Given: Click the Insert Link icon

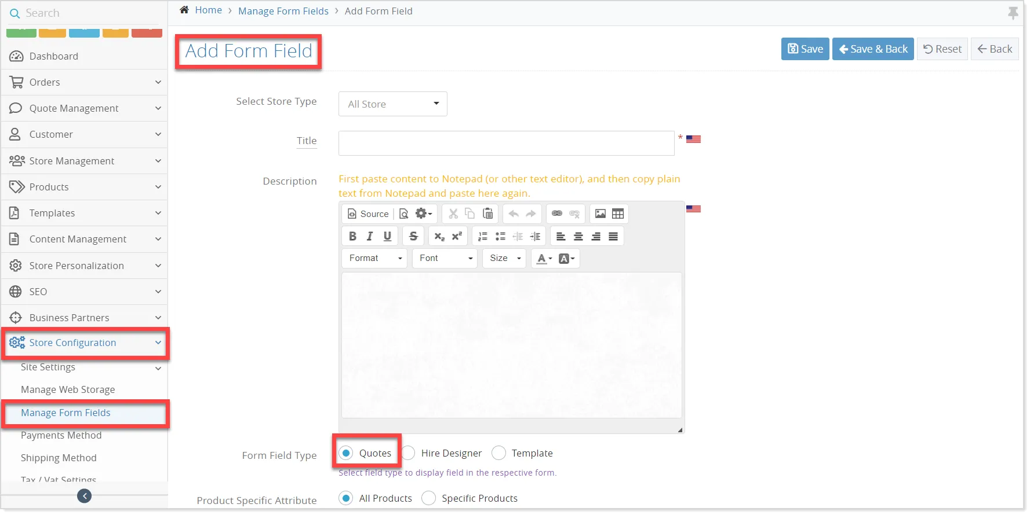Looking at the screenshot, I should point(556,214).
